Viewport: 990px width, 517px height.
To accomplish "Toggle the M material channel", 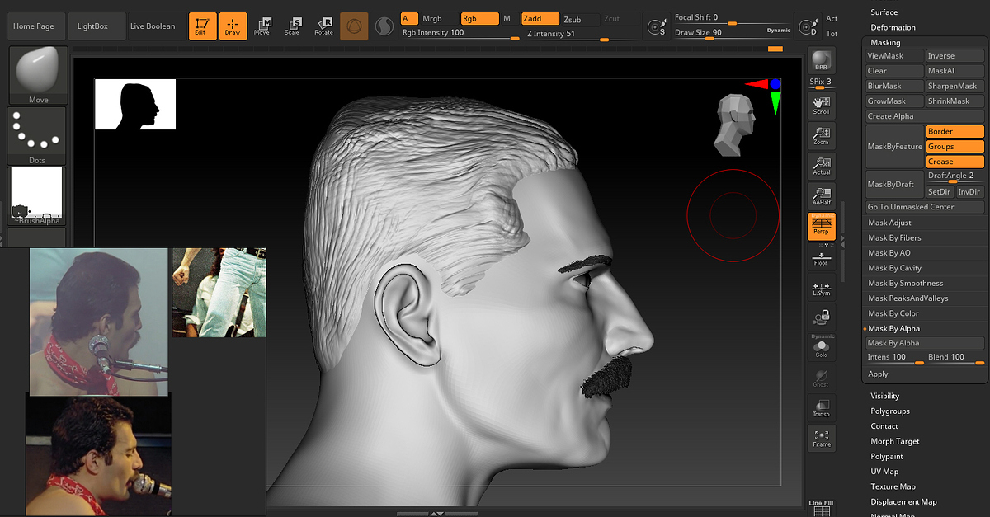I will (507, 18).
